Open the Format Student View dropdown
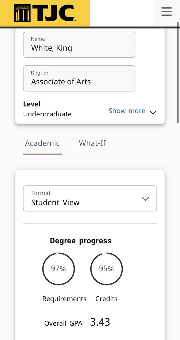This screenshot has width=180, height=340. tap(90, 198)
